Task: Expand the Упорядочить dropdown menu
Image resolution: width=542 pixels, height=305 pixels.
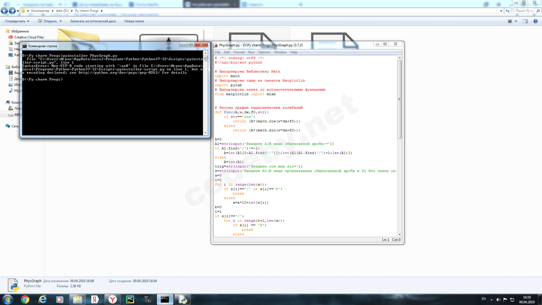Action: pos(17,21)
